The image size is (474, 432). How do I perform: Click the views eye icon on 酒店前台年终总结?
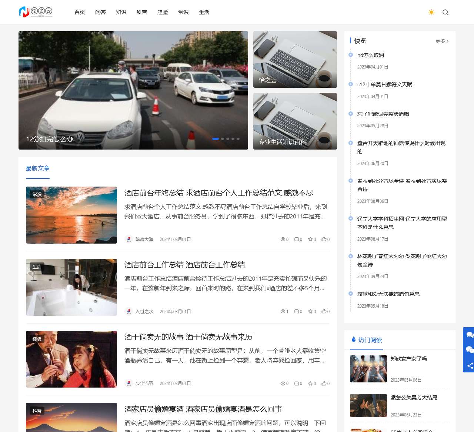[283, 240]
